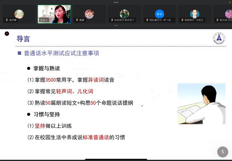Select 吴玲娜's participant video tile

coord(19,14)
